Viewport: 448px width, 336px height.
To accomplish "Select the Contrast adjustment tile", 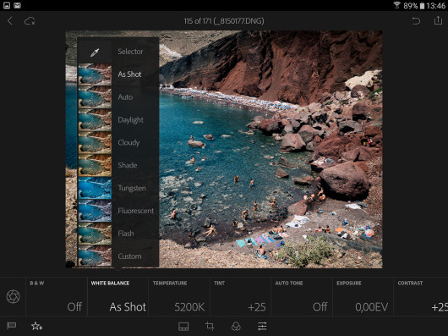I will pos(421,296).
